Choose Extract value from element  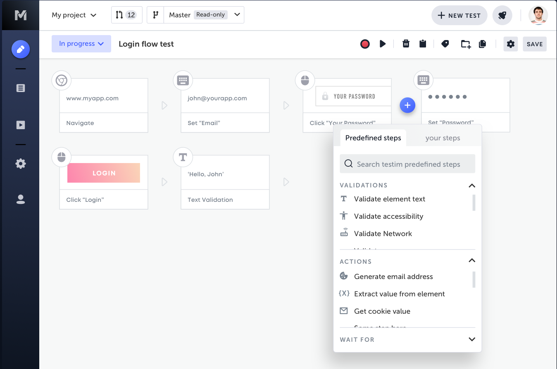pyautogui.click(x=400, y=294)
